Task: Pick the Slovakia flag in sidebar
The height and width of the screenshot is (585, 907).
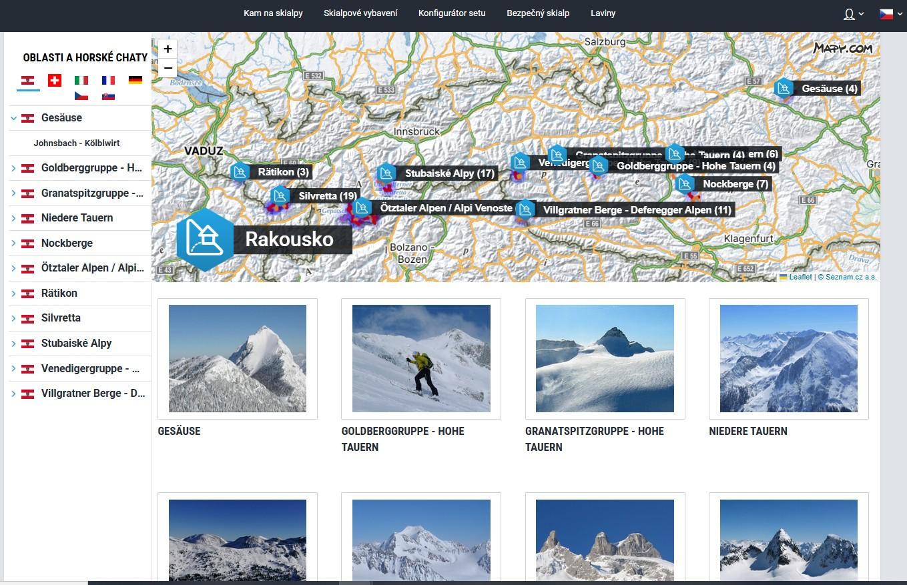Action: [108, 96]
